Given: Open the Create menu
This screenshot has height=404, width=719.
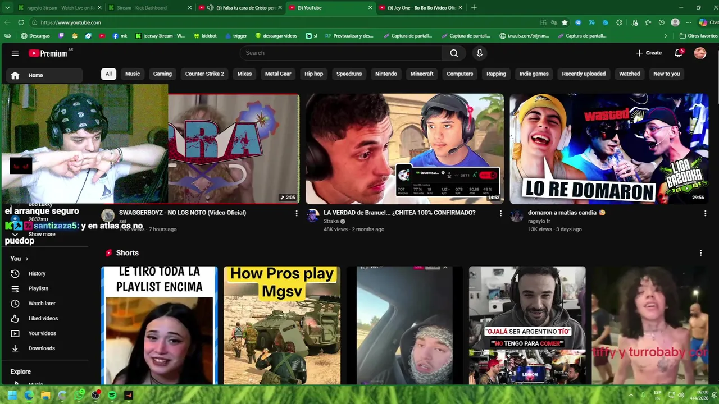Looking at the screenshot, I should [x=649, y=53].
